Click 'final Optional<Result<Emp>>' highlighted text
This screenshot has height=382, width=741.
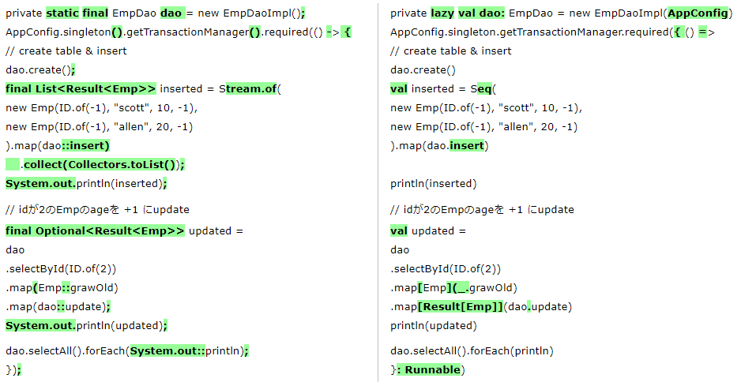click(x=95, y=230)
